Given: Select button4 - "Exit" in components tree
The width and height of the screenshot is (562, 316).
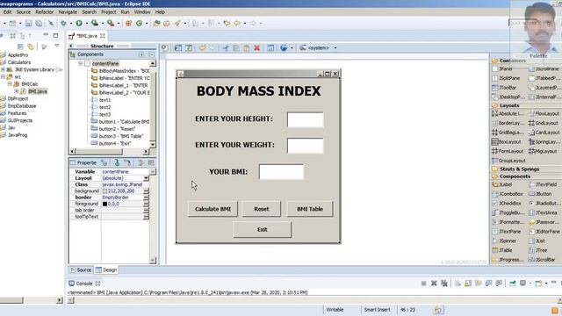Looking at the screenshot, I should (112, 143).
